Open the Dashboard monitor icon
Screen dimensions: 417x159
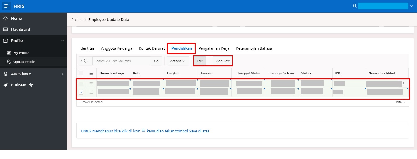point(5,30)
